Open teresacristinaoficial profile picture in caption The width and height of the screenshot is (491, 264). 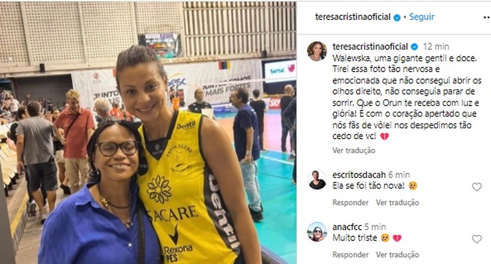point(317,52)
